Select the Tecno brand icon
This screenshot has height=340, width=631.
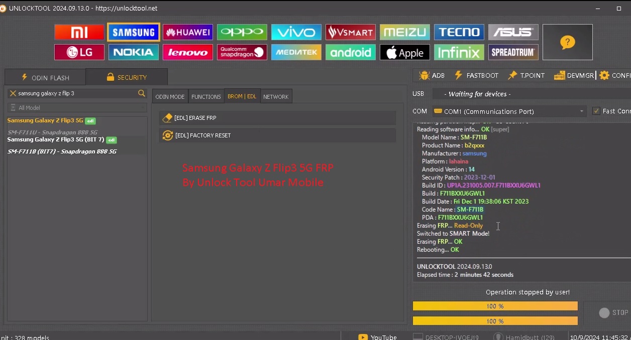[459, 32]
